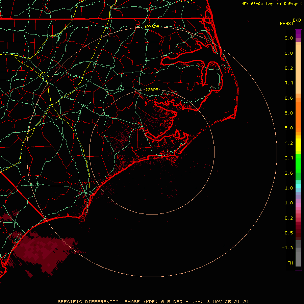Click the yellow segment of the color bar

(298, 145)
